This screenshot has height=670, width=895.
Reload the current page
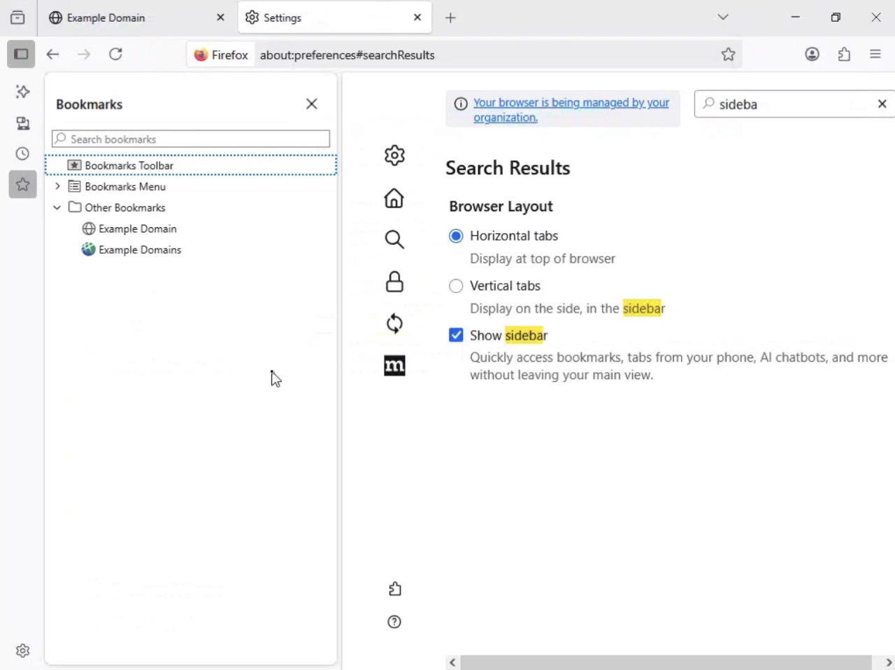(x=116, y=54)
